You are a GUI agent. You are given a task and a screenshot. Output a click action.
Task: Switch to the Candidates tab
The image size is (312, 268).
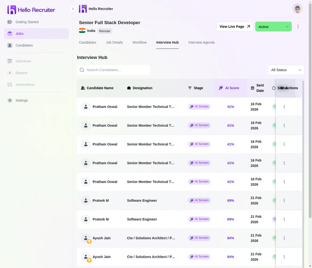pyautogui.click(x=87, y=42)
